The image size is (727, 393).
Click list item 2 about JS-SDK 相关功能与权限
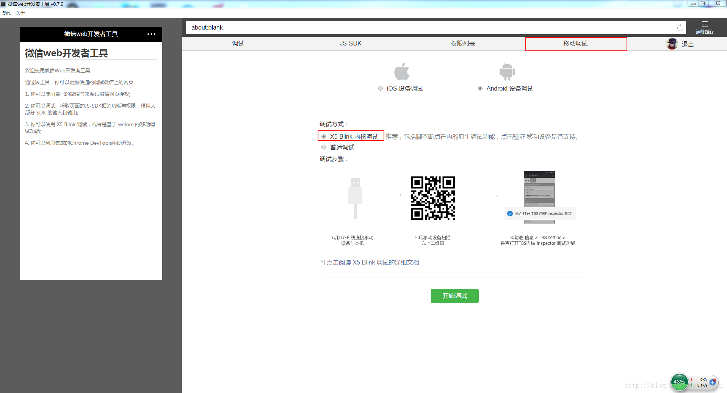click(x=90, y=109)
